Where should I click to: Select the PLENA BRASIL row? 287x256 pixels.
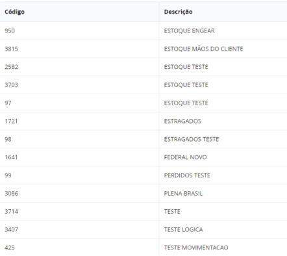[x=143, y=194]
